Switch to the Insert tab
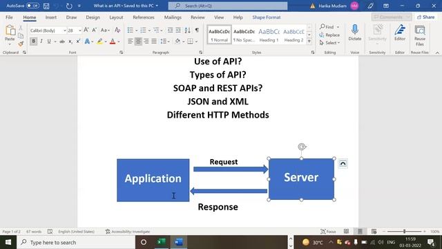This screenshot has width=442, height=249. (x=50, y=17)
